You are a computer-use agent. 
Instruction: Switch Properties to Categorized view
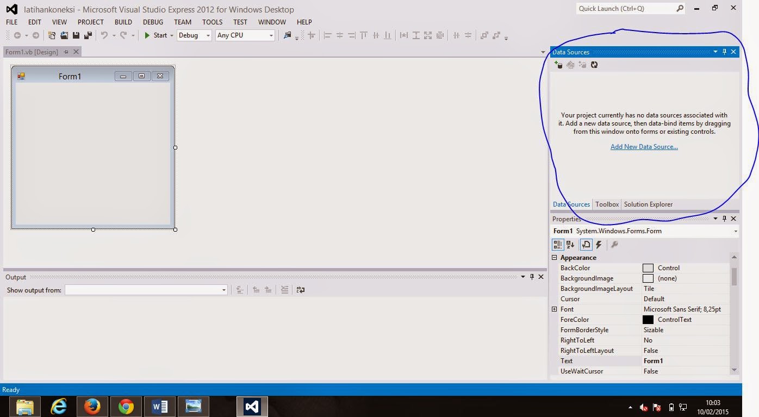pos(558,245)
